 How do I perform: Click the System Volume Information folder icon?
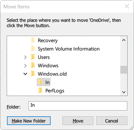click(x=33, y=49)
